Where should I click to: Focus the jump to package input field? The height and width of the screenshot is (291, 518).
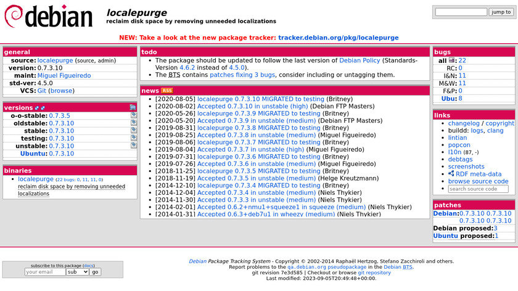pos(461,12)
